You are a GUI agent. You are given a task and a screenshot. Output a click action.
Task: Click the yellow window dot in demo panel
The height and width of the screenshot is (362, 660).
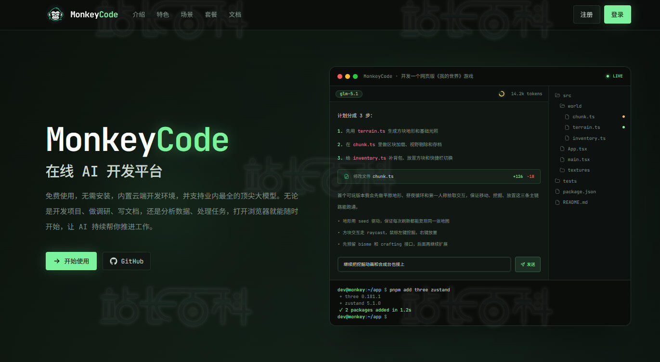(348, 76)
